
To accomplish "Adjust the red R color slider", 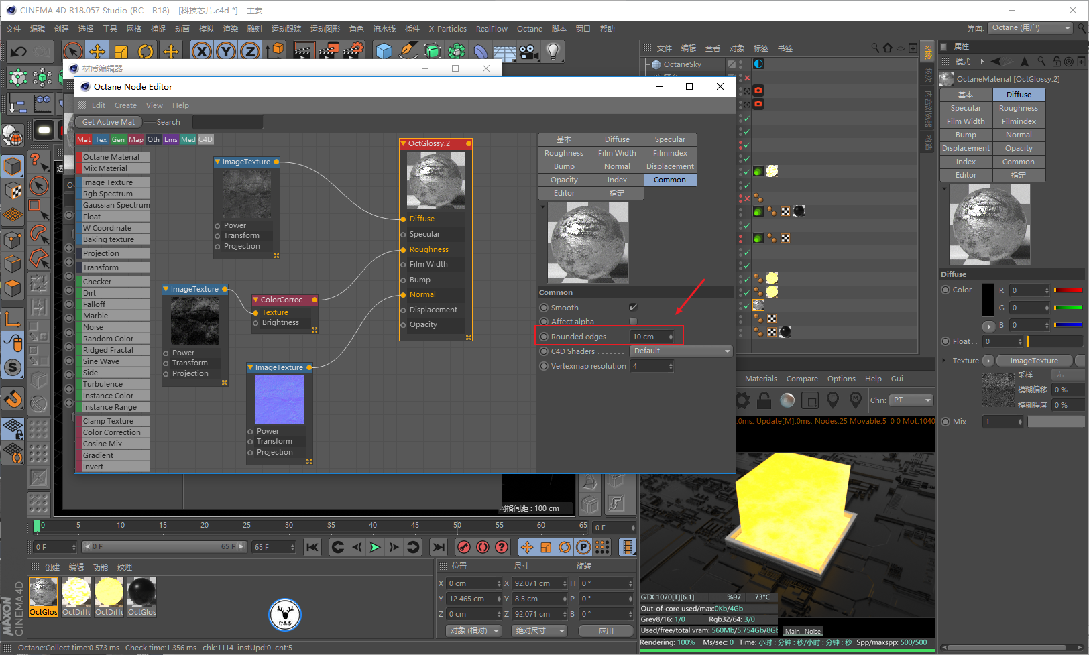I will coord(1068,290).
